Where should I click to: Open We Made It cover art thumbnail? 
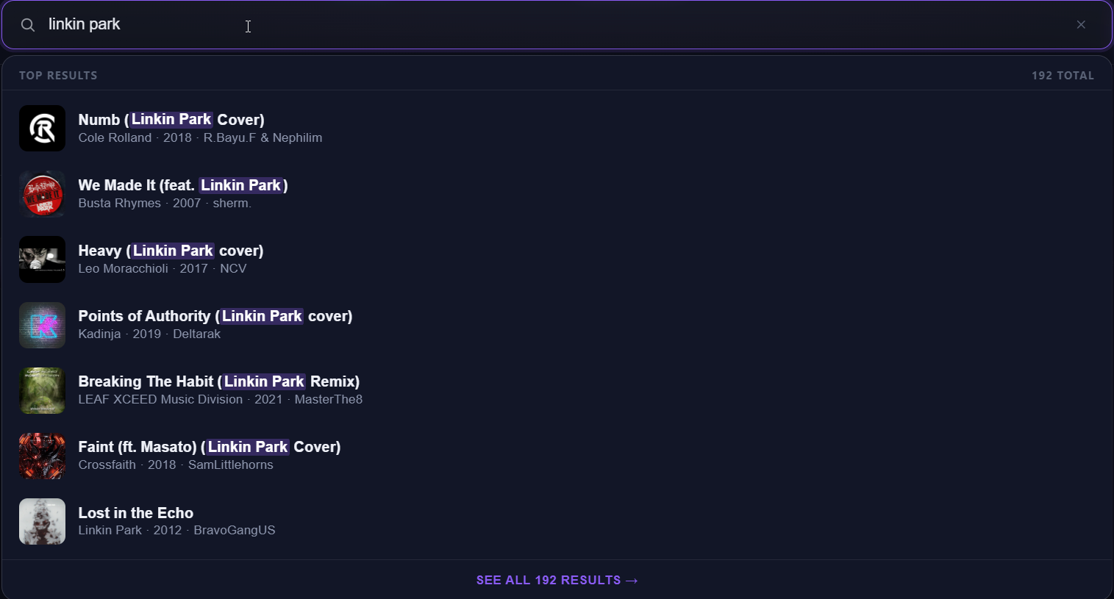click(42, 194)
